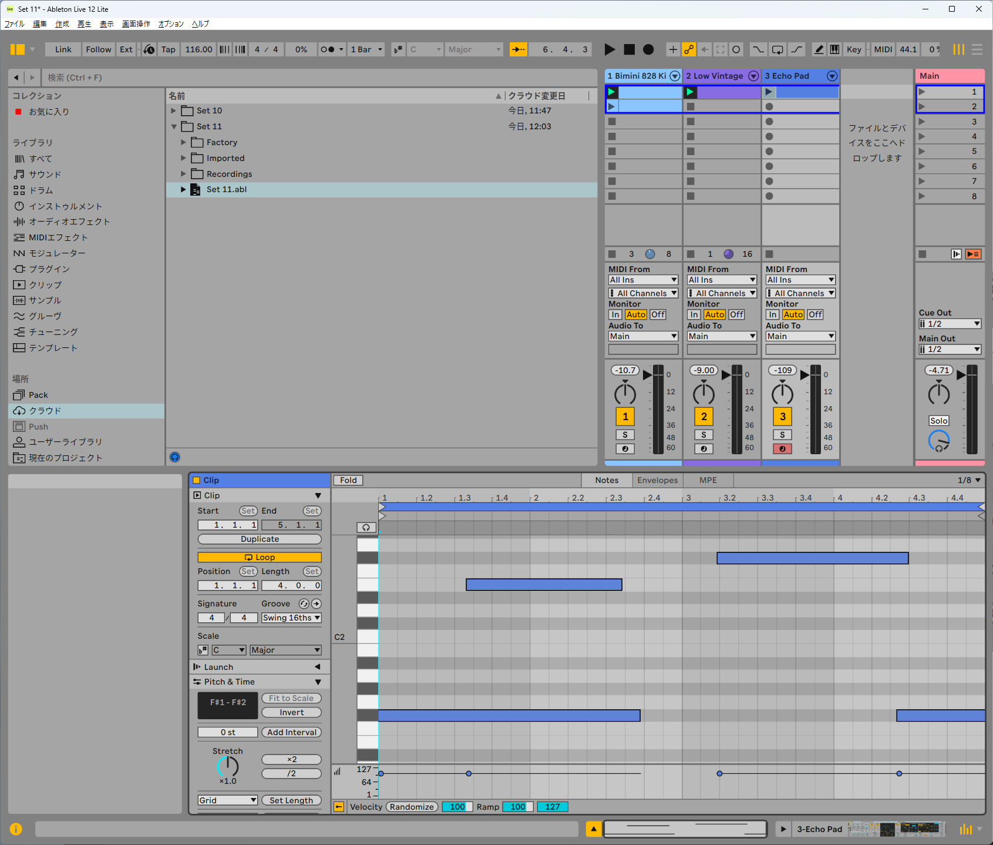The image size is (993, 845).
Task: Set track 1 Monitor to In
Action: [x=615, y=314]
